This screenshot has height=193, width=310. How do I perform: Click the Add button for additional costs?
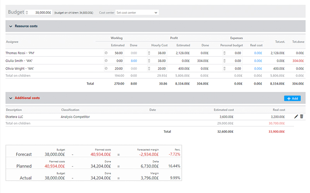[x=292, y=98]
